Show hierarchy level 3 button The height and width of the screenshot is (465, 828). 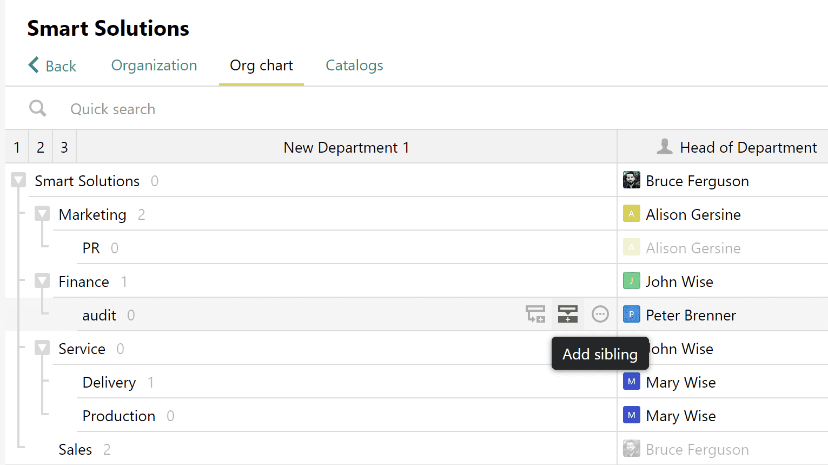64,147
